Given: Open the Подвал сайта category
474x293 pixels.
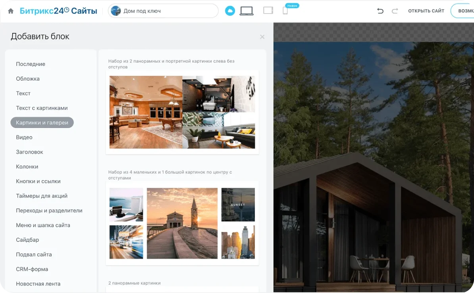Looking at the screenshot, I should coord(34,254).
